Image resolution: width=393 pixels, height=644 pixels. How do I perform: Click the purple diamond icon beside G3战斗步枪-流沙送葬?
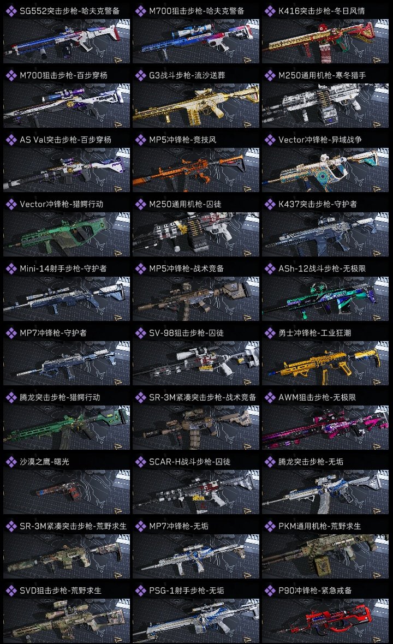(140, 75)
